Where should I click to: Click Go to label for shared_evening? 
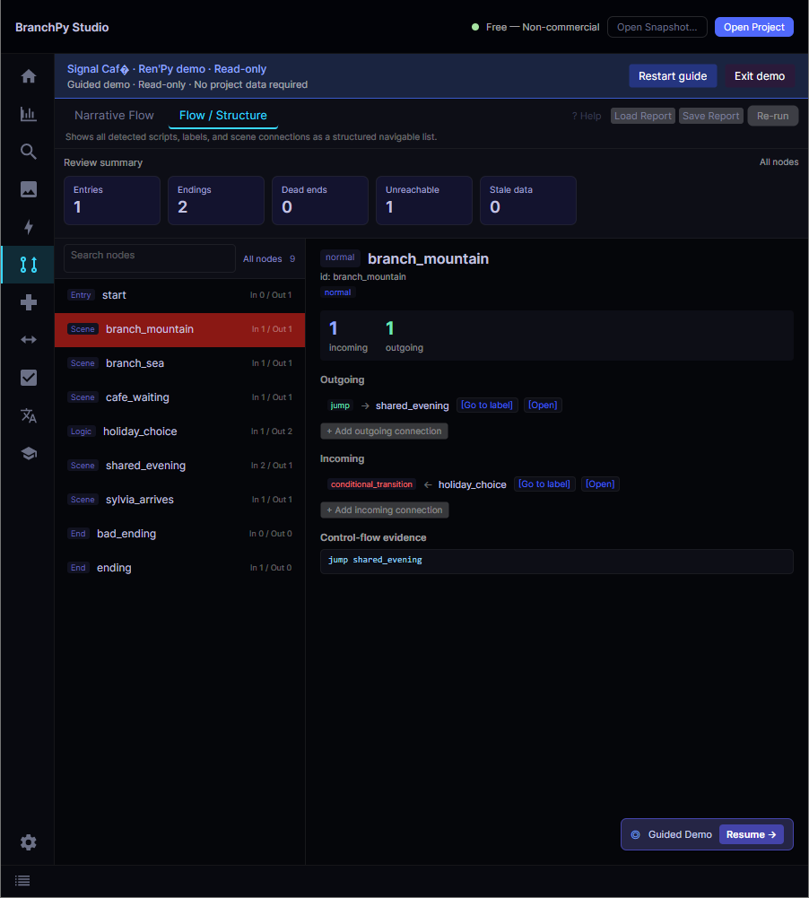[x=487, y=405]
